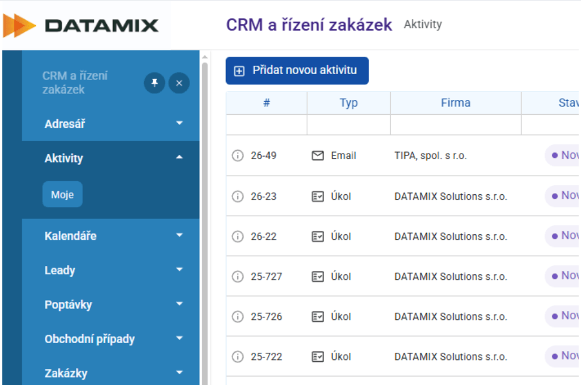Click CRM a řízení zakázek page heading
The width and height of the screenshot is (581, 385).
(x=309, y=25)
